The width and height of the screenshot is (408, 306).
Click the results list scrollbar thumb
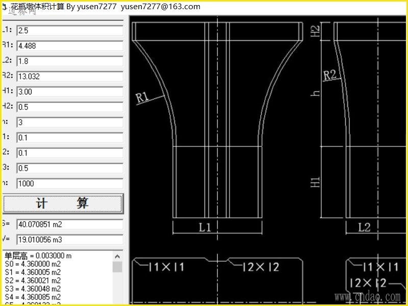tap(117, 267)
